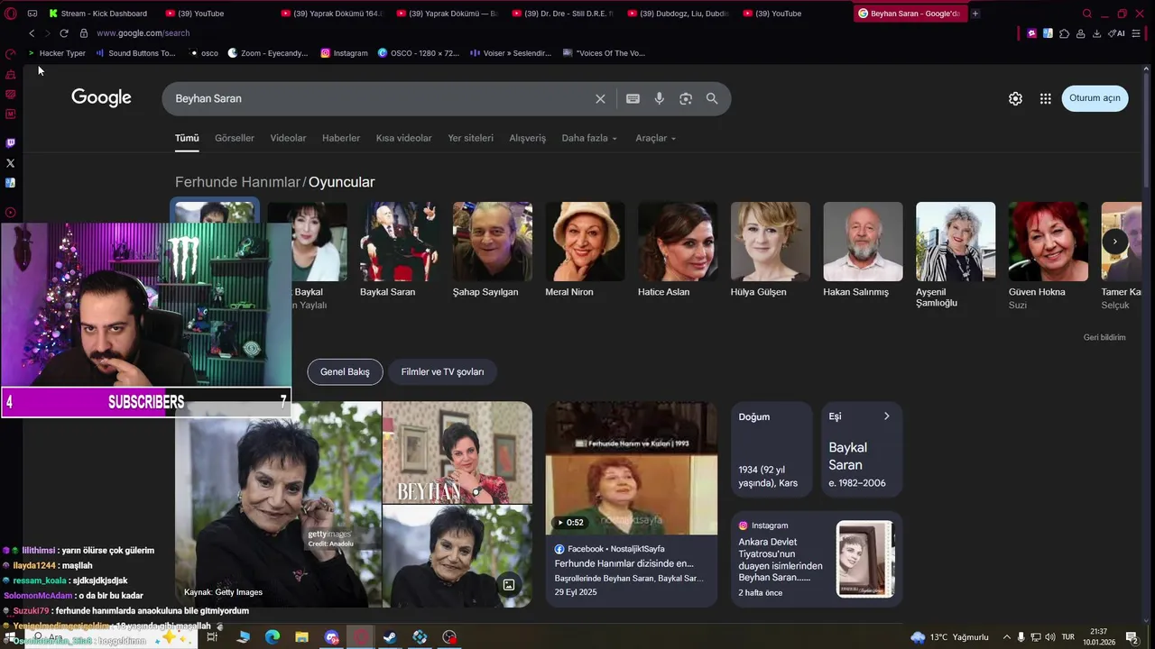This screenshot has width=1155, height=649.
Task: Open the browser AI assistant button
Action: pyautogui.click(x=1117, y=33)
